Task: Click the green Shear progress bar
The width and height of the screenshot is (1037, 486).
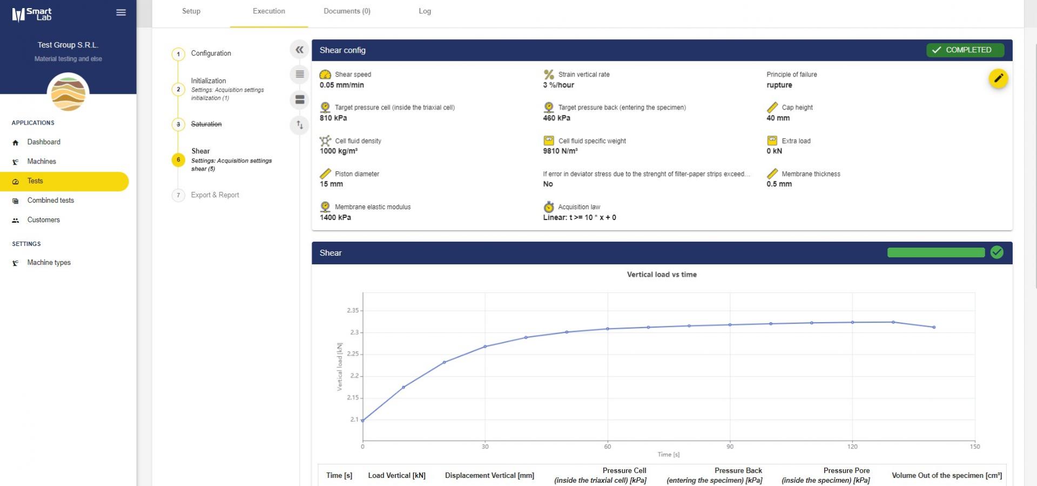Action: click(935, 252)
